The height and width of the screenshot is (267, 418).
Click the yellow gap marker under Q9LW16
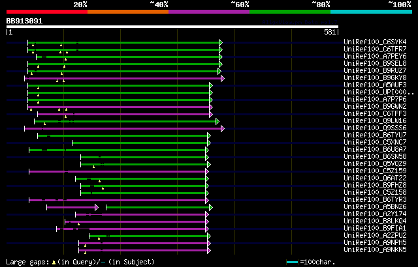coord(45,124)
